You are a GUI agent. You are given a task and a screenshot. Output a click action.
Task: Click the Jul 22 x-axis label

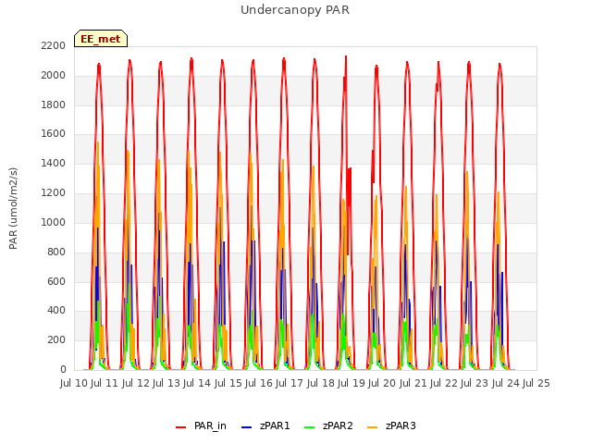pyautogui.click(x=444, y=384)
